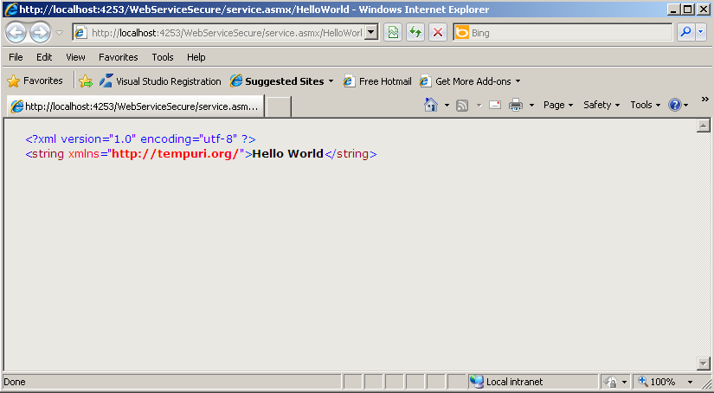The image size is (714, 393).
Task: Go forward with the Forward arrow button
Action: pos(41,33)
